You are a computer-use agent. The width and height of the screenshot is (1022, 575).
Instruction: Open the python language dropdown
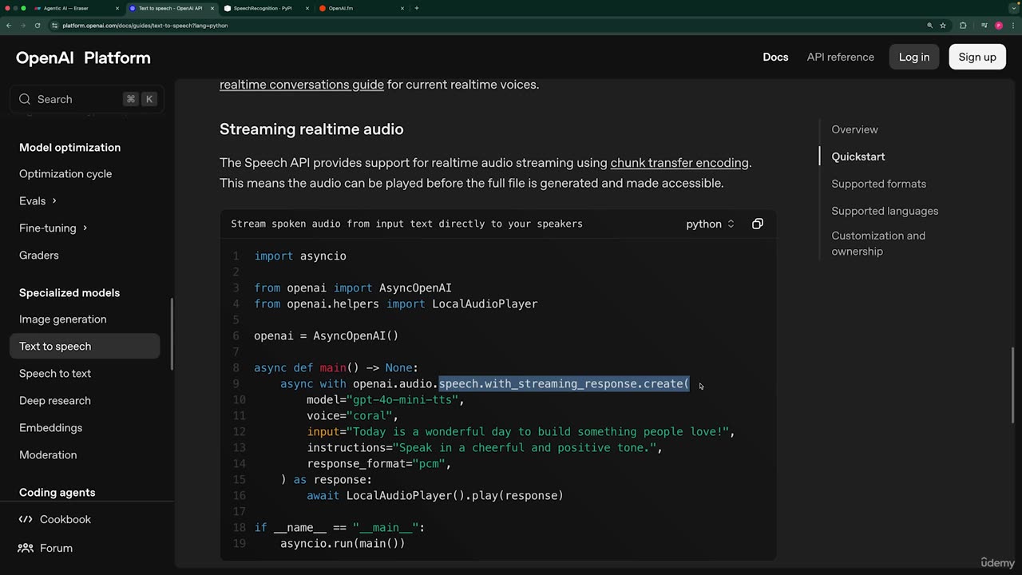710,224
